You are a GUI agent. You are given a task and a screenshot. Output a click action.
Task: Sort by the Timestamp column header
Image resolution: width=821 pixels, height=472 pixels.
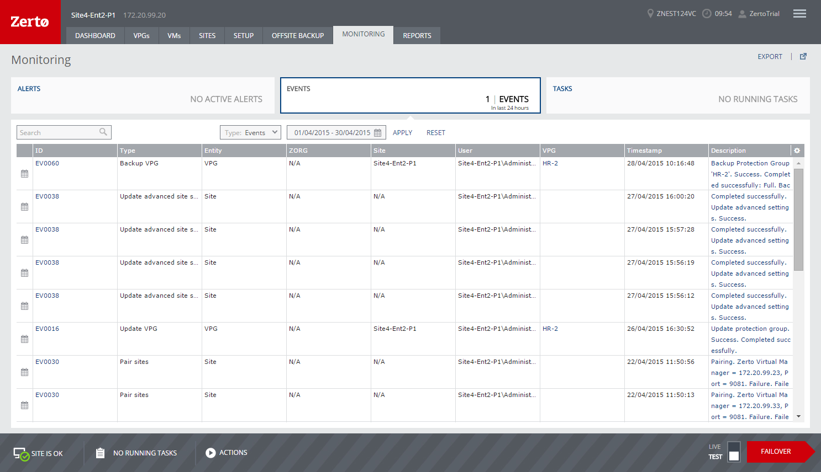667,151
